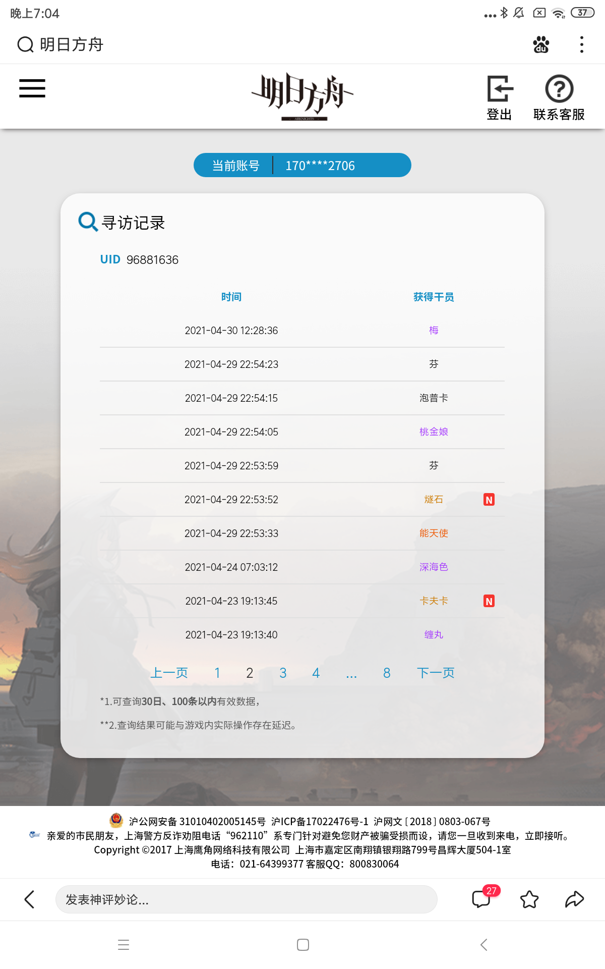Click timestamp 2021-04-23 19:13:40
Screen dimensions: 605x969
231,634
